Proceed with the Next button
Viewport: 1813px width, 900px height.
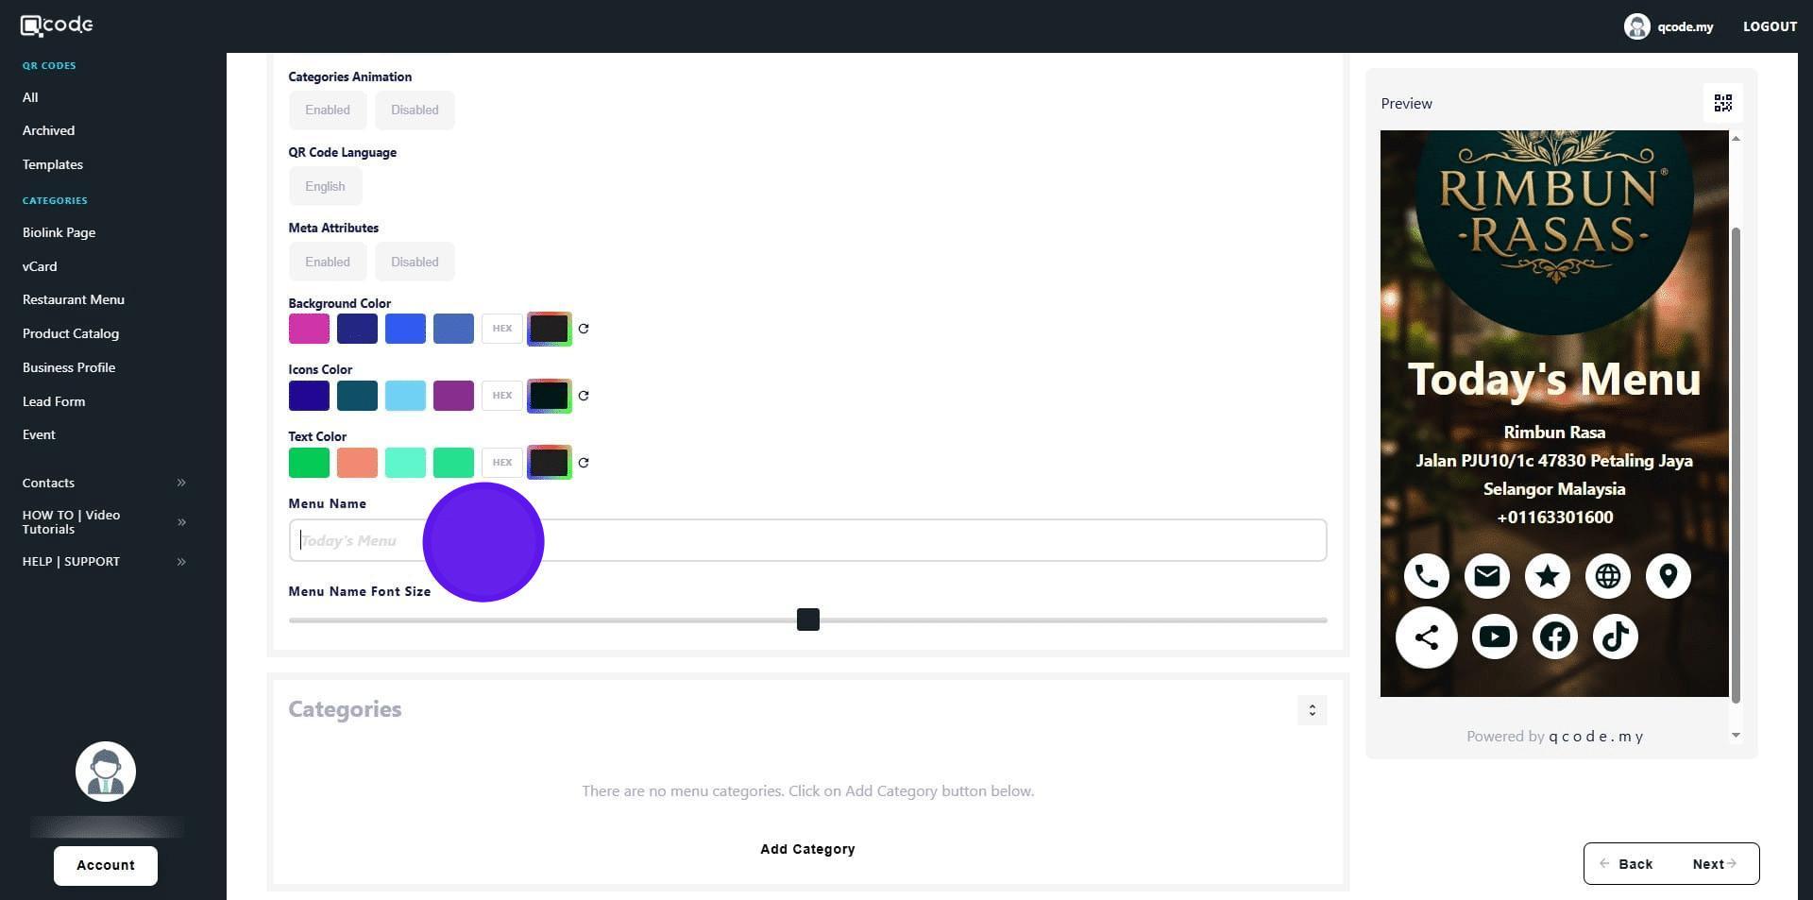coord(1714,864)
